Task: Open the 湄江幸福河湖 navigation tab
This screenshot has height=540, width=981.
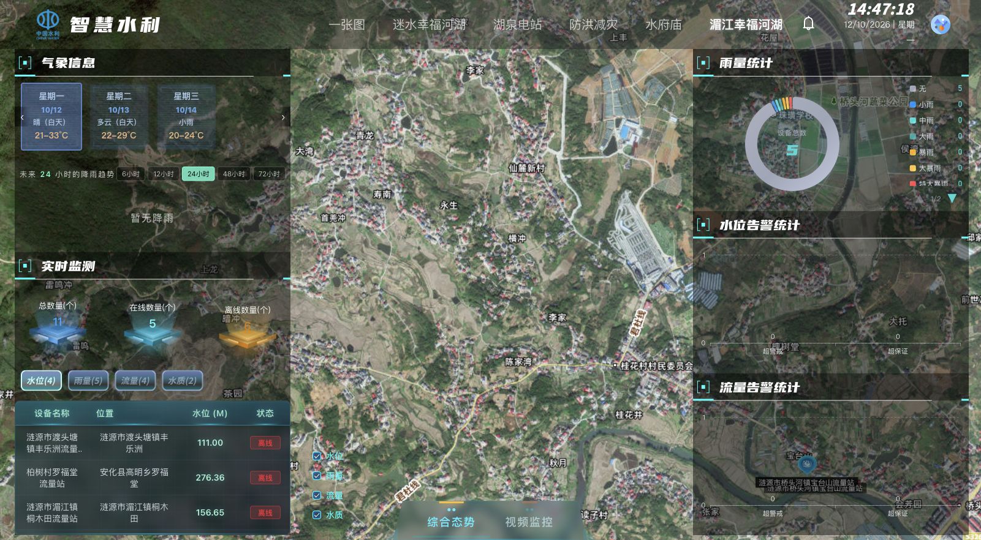Action: (x=746, y=24)
